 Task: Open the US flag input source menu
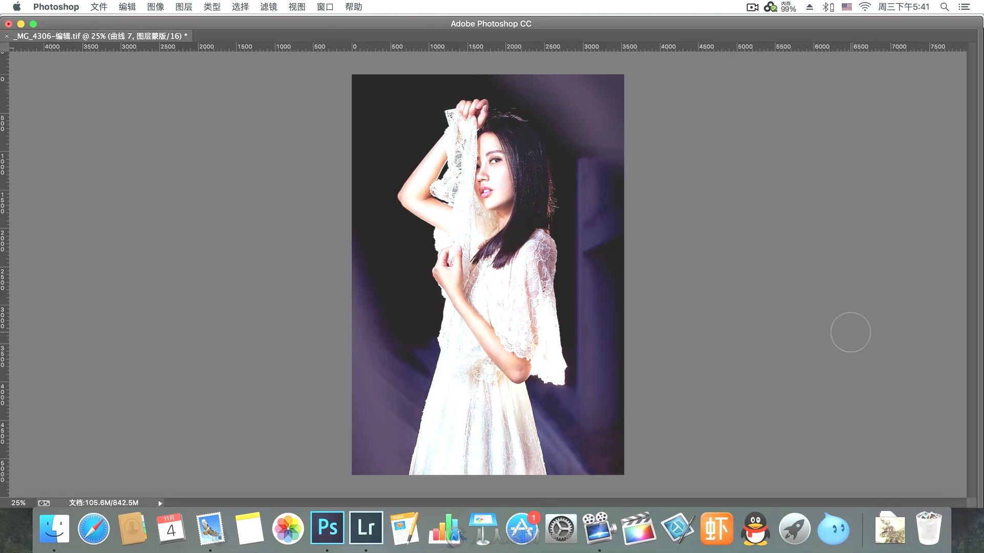coord(847,7)
